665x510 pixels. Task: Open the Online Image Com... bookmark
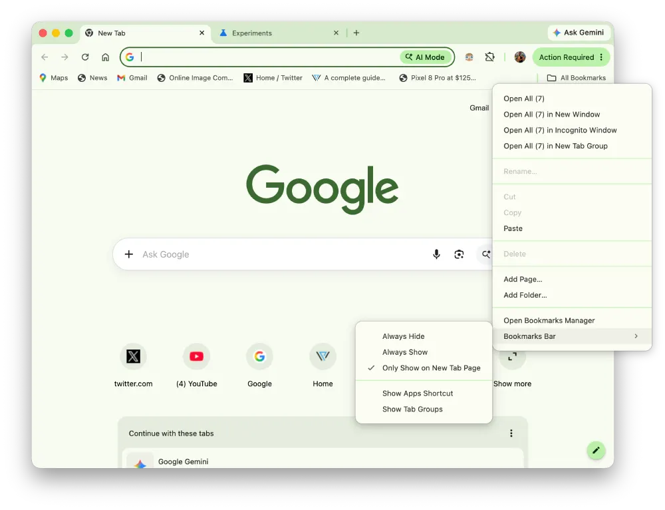pos(195,78)
